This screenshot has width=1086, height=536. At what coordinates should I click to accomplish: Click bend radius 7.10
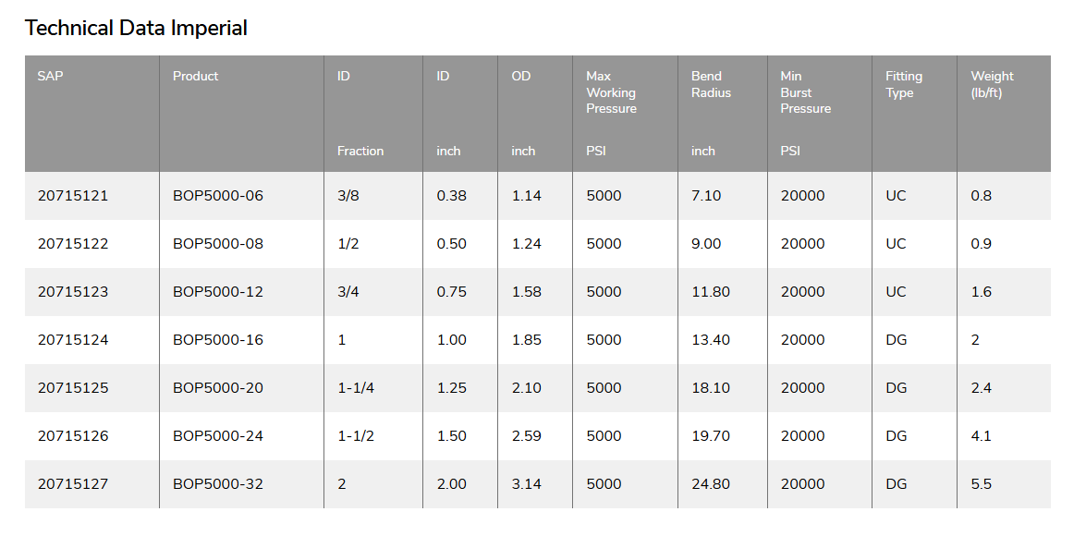click(x=706, y=196)
